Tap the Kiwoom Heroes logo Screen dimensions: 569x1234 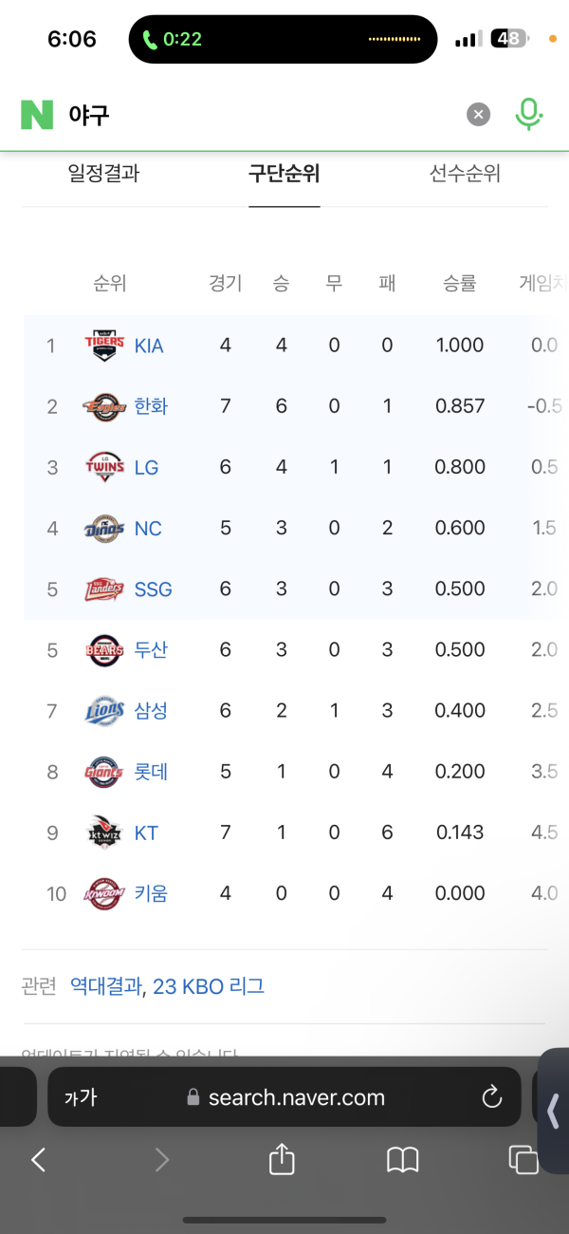coord(104,893)
